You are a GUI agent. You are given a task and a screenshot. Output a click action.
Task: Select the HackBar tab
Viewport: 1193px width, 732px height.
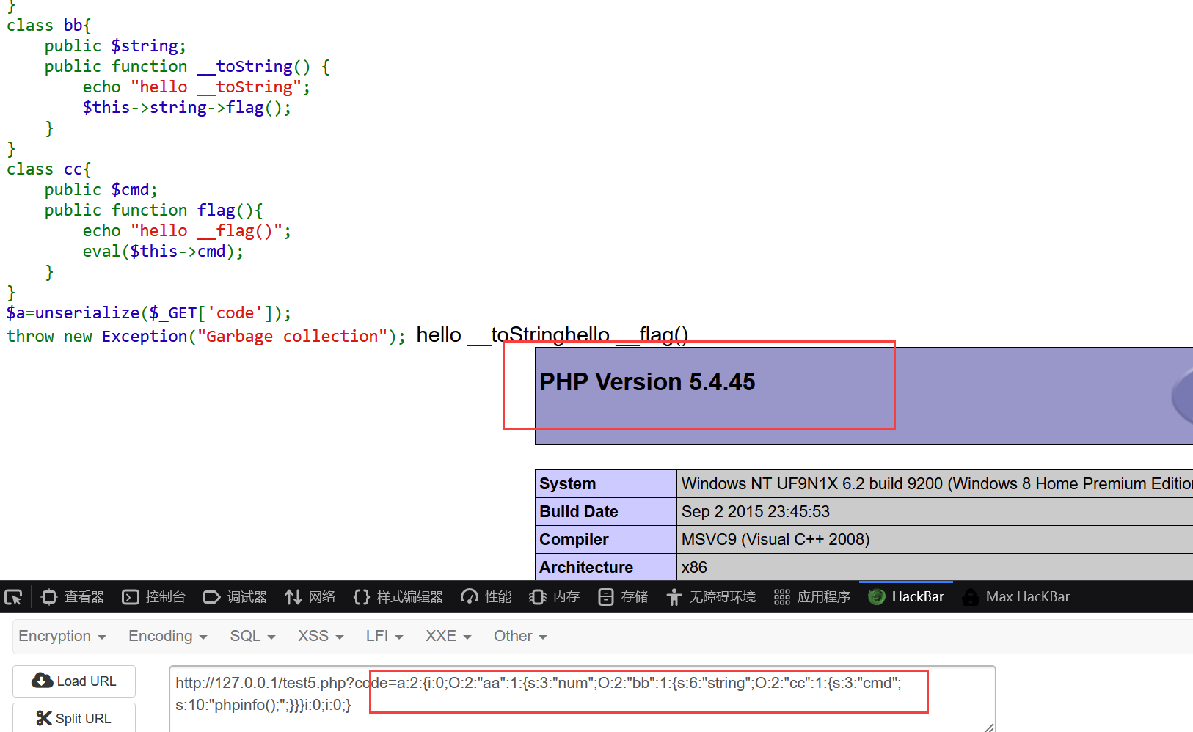pos(906,597)
